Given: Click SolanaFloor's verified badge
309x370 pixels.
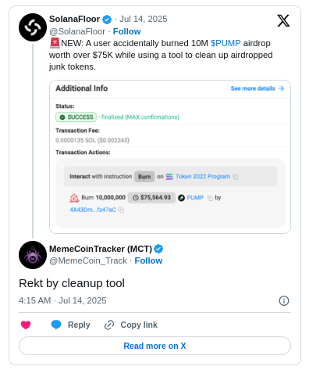Looking at the screenshot, I should click(x=107, y=20).
